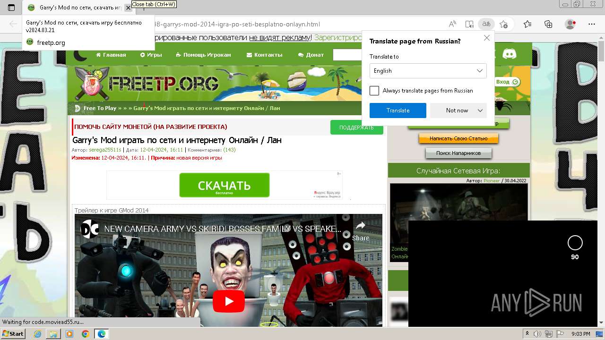Click ПОМОЧЬ САЙТУ МОНЕТОЙ text link
The image size is (605, 340).
151,127
